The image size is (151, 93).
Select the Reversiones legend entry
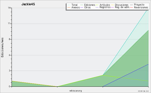[141, 7]
